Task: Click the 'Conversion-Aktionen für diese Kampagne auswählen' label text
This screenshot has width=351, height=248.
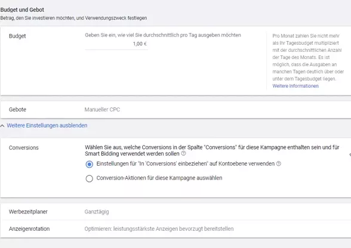Action: [159, 178]
